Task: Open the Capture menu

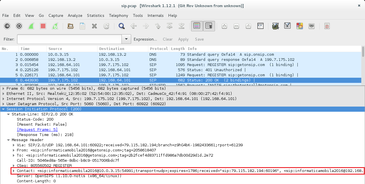Action: 56,15
